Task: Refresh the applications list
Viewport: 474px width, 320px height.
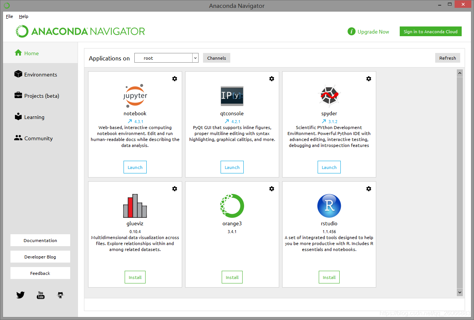Action: 448,58
